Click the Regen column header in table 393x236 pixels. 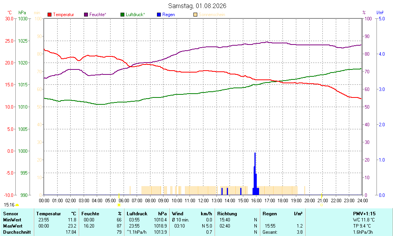tap(270, 214)
